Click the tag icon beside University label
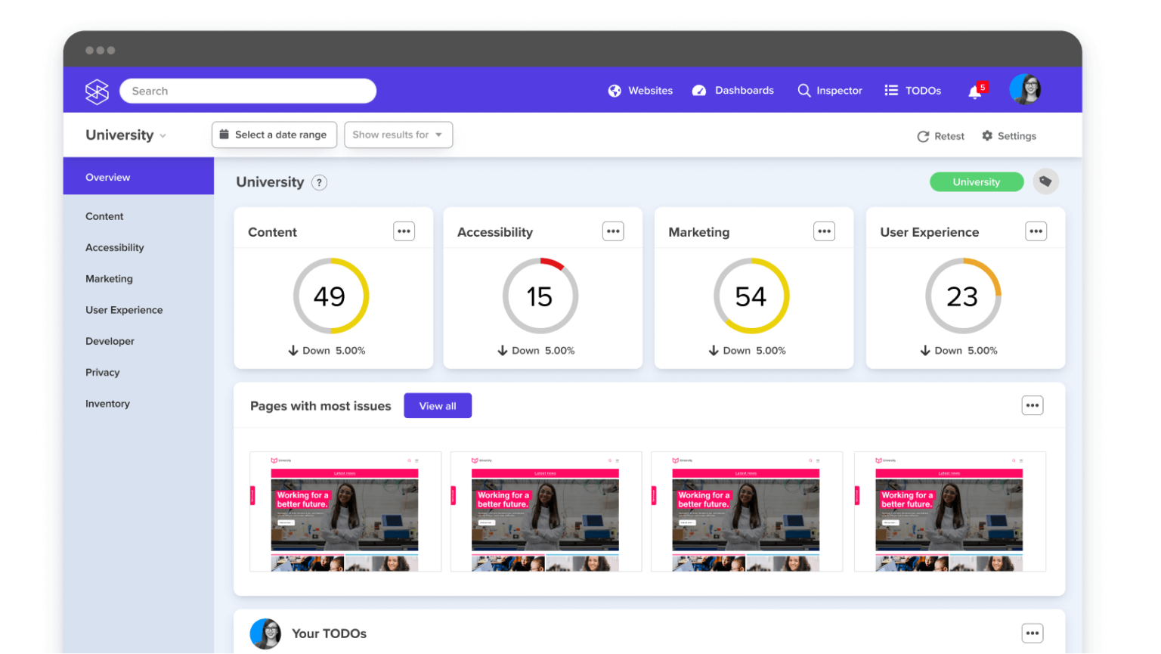The width and height of the screenshot is (1161, 654). (1045, 181)
